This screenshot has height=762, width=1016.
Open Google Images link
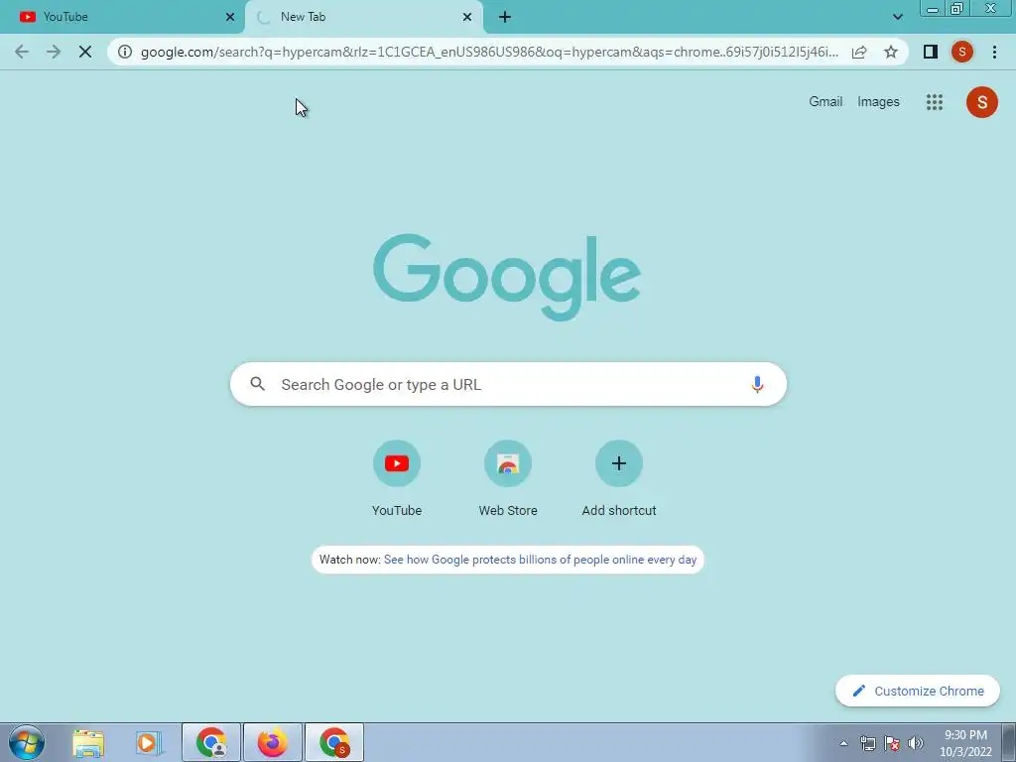click(x=878, y=102)
